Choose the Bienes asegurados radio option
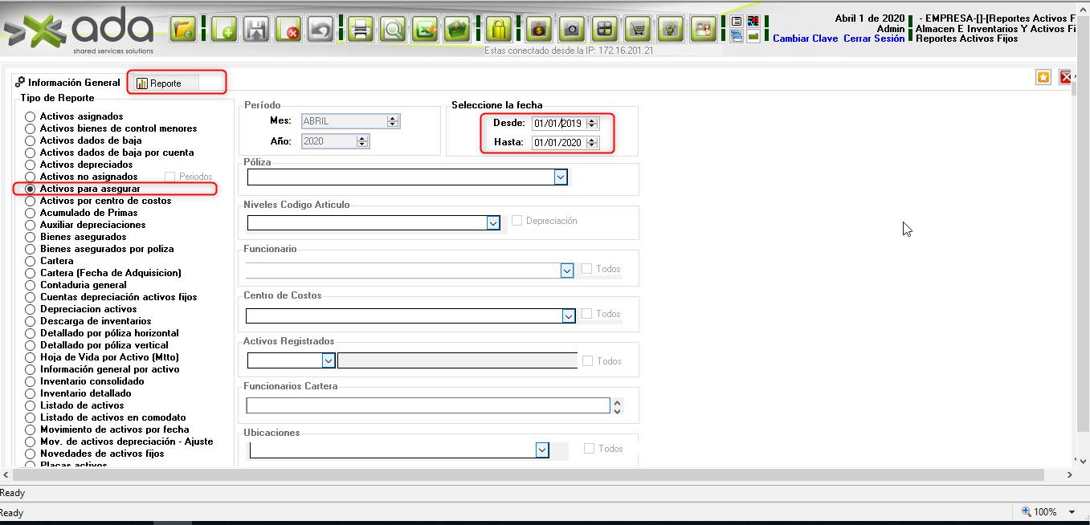The image size is (1090, 525). tap(31, 238)
